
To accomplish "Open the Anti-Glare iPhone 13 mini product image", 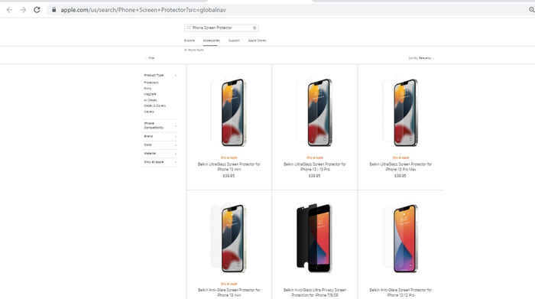I will coord(229,238).
